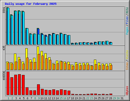Viewport: 130px width, 101px height.
Task: Click day 6 on the x-axis
Action: point(27,98)
